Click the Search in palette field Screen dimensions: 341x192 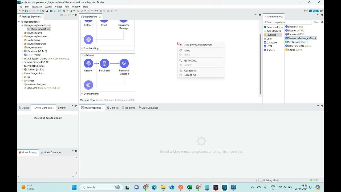pyautogui.click(x=288, y=22)
